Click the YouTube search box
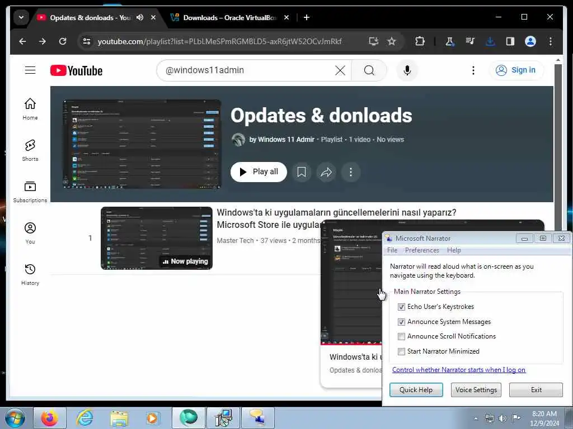The width and height of the screenshot is (573, 429). 248,70
